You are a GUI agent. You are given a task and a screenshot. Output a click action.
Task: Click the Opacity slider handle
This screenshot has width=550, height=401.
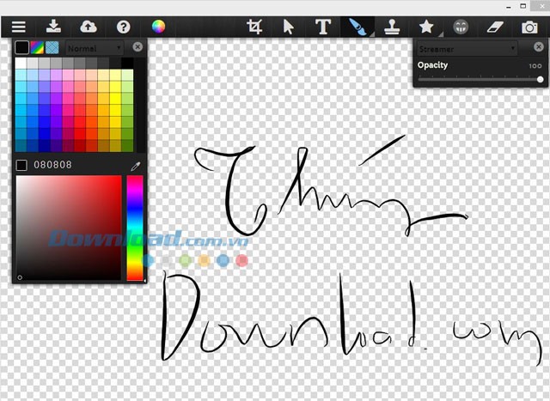[540, 79]
